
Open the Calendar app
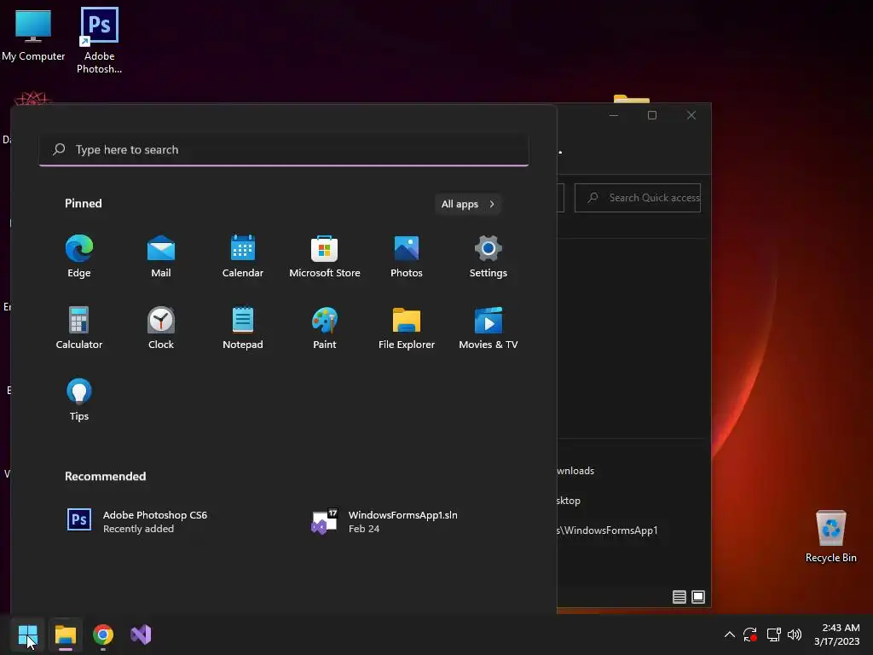click(243, 256)
